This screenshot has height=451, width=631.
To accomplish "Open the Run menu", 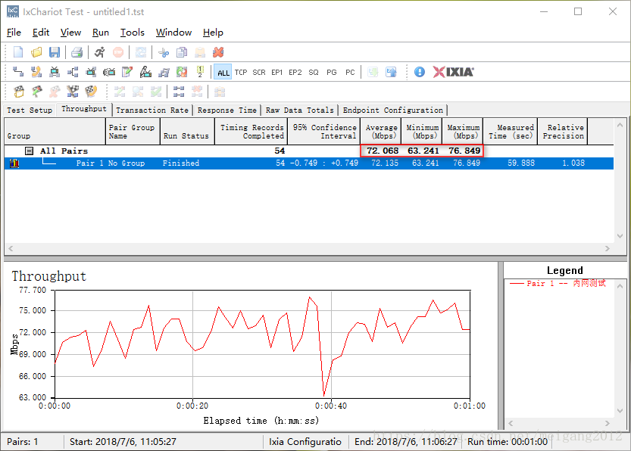I will 101,33.
